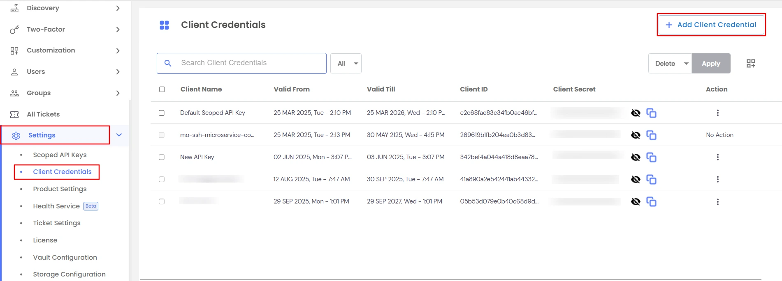This screenshot has height=281, width=782.
Task: Click the Valid From column header
Action: 292,89
